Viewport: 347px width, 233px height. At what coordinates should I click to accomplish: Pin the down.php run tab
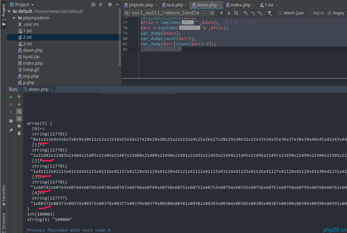pyautogui.click(x=11, y=130)
